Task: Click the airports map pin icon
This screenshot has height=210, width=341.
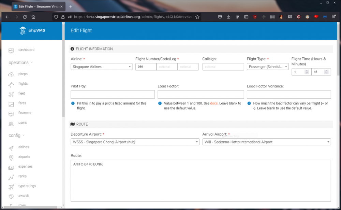Action: coord(11,157)
